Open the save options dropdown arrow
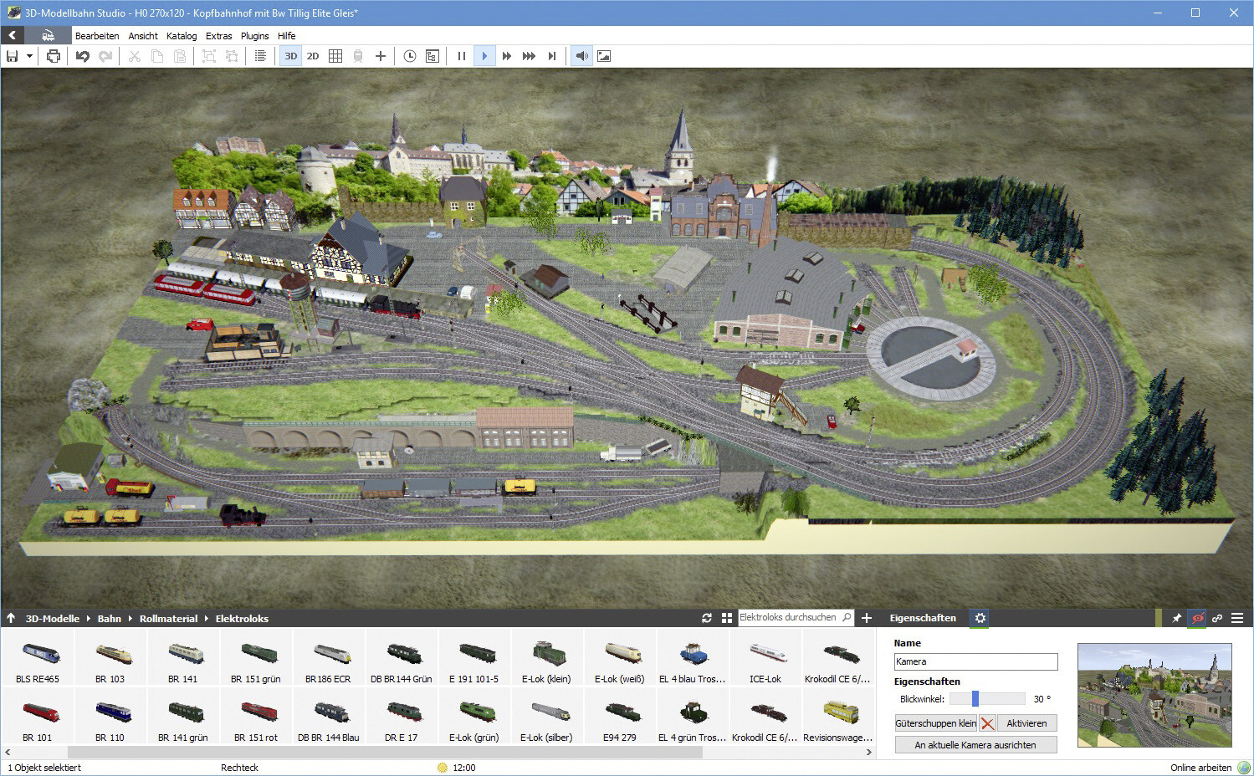The width and height of the screenshot is (1254, 776). point(29,56)
